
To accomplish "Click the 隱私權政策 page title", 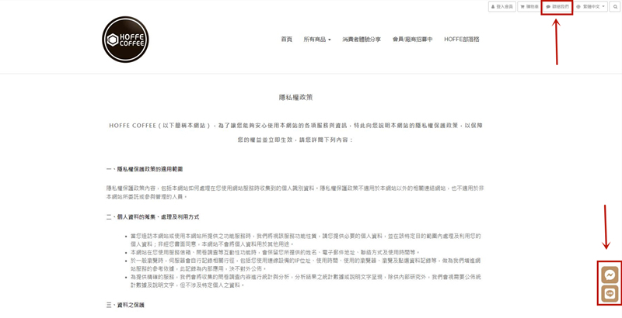I will click(x=296, y=97).
